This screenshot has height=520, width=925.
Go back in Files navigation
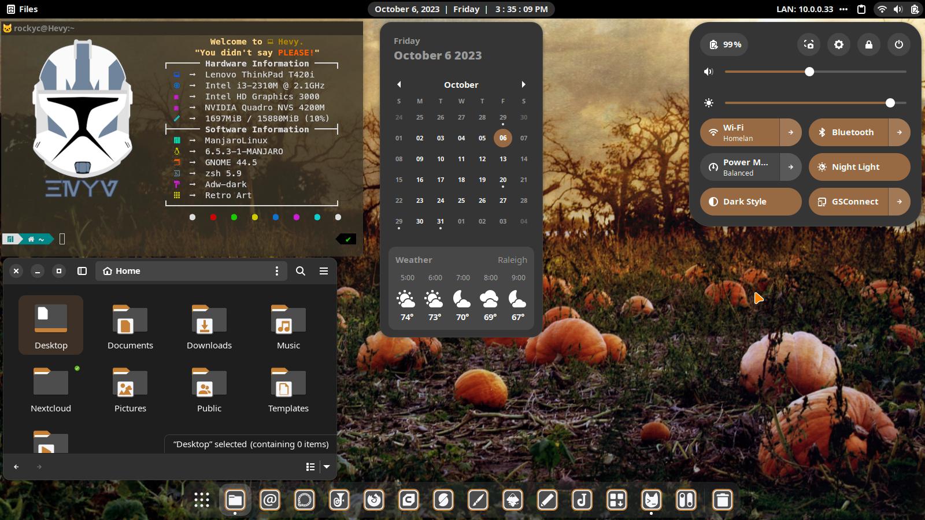click(x=16, y=467)
